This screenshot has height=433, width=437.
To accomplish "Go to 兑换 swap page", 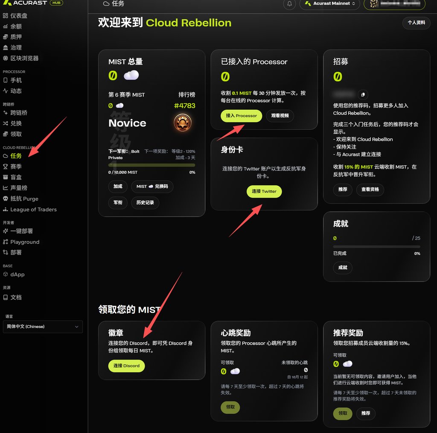I will [12, 123].
